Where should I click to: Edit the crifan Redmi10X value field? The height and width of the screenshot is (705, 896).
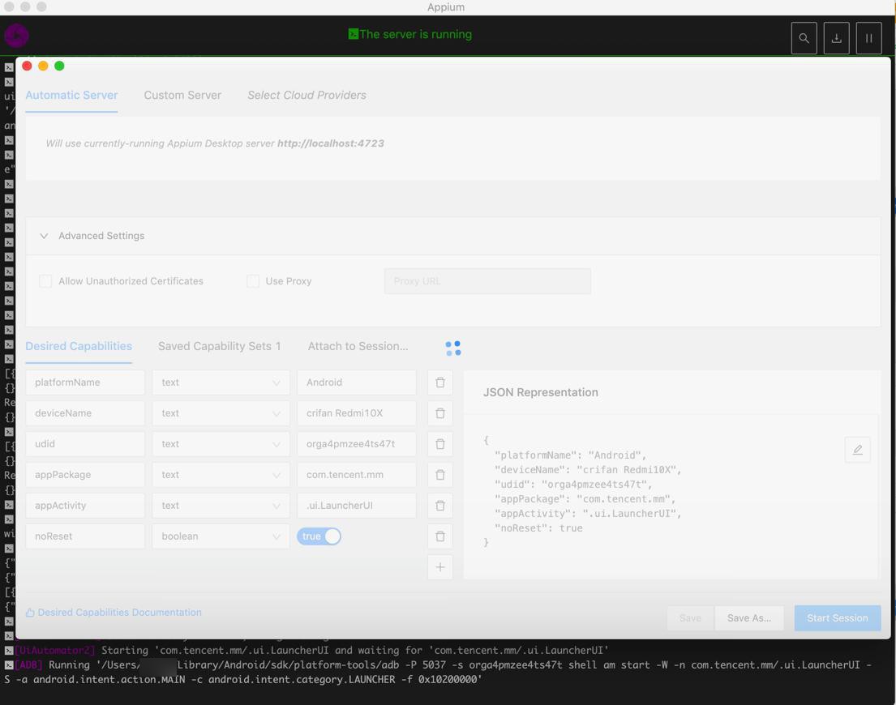click(x=357, y=413)
